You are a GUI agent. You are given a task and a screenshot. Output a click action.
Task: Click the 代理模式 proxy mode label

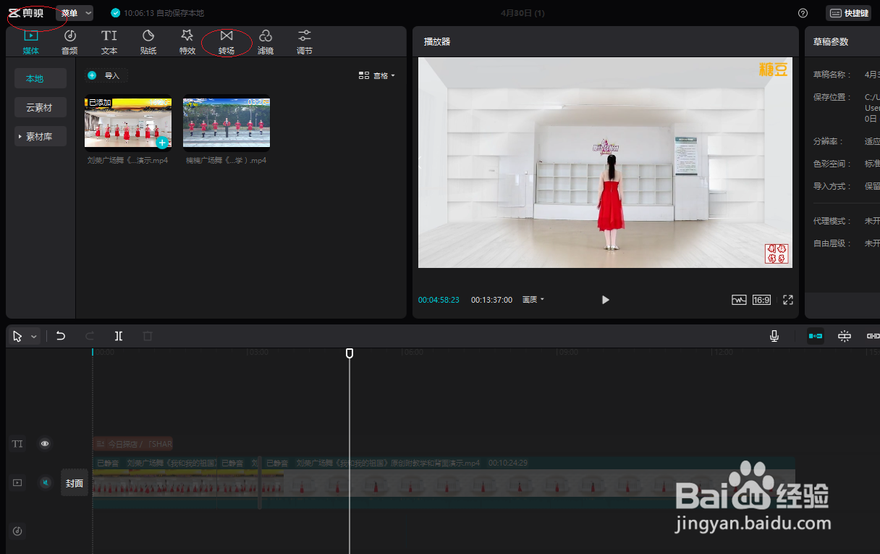tap(832, 220)
